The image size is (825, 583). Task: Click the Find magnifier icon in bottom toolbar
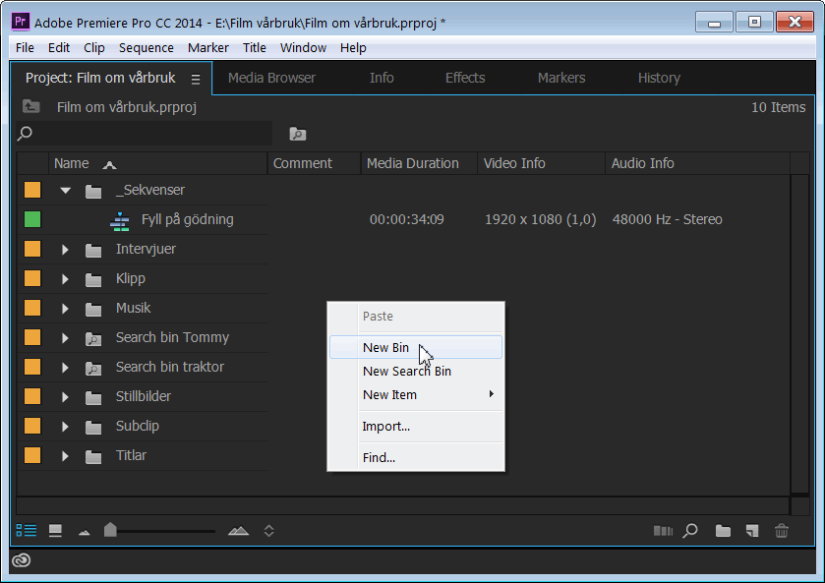[x=690, y=531]
